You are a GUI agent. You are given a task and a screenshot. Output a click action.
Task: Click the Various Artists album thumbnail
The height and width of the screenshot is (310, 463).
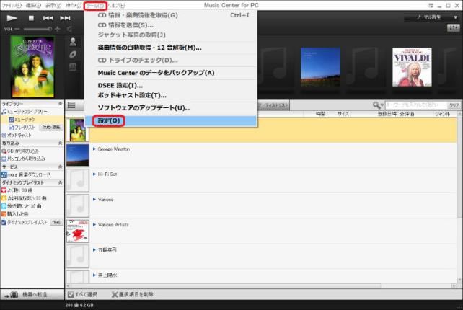click(78, 231)
